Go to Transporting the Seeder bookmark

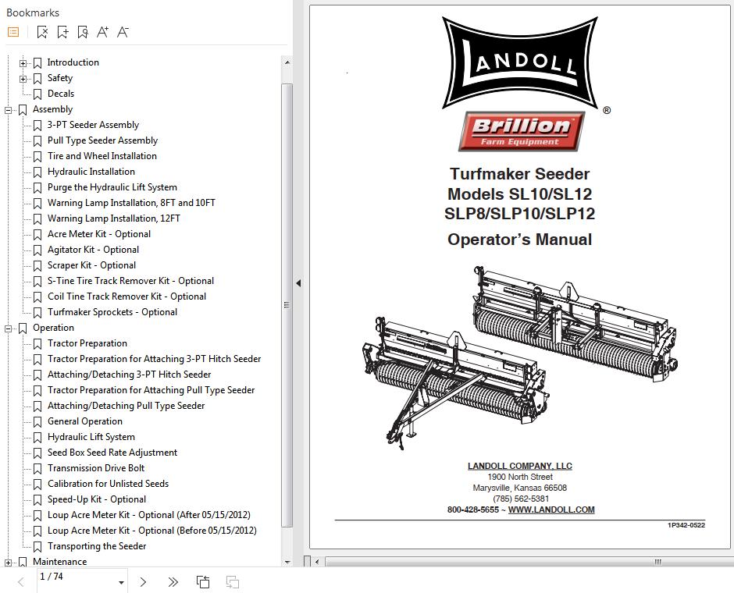pyautogui.click(x=97, y=546)
